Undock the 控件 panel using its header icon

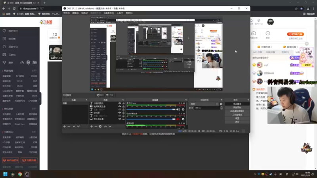pyautogui.click(x=248, y=100)
